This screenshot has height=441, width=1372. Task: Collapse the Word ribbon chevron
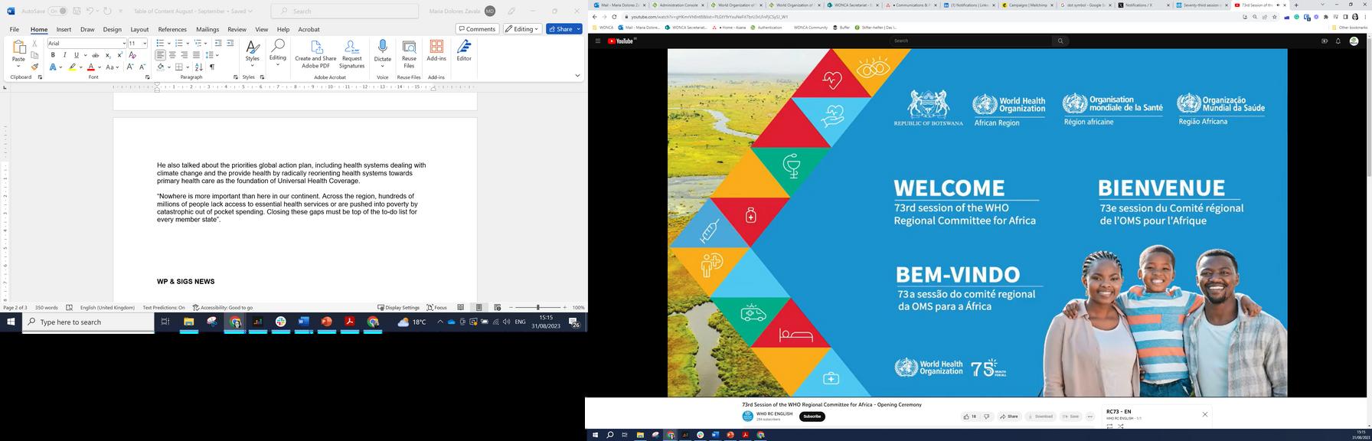(x=577, y=76)
